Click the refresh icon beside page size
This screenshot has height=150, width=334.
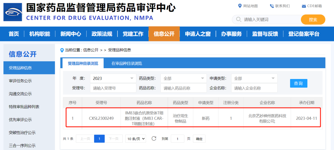(154, 139)
